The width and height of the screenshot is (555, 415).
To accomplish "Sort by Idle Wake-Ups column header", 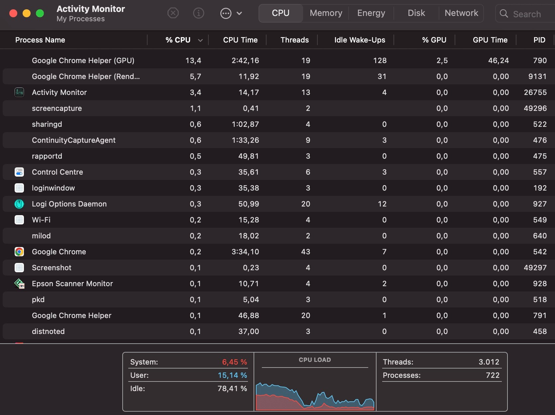I will pyautogui.click(x=360, y=40).
